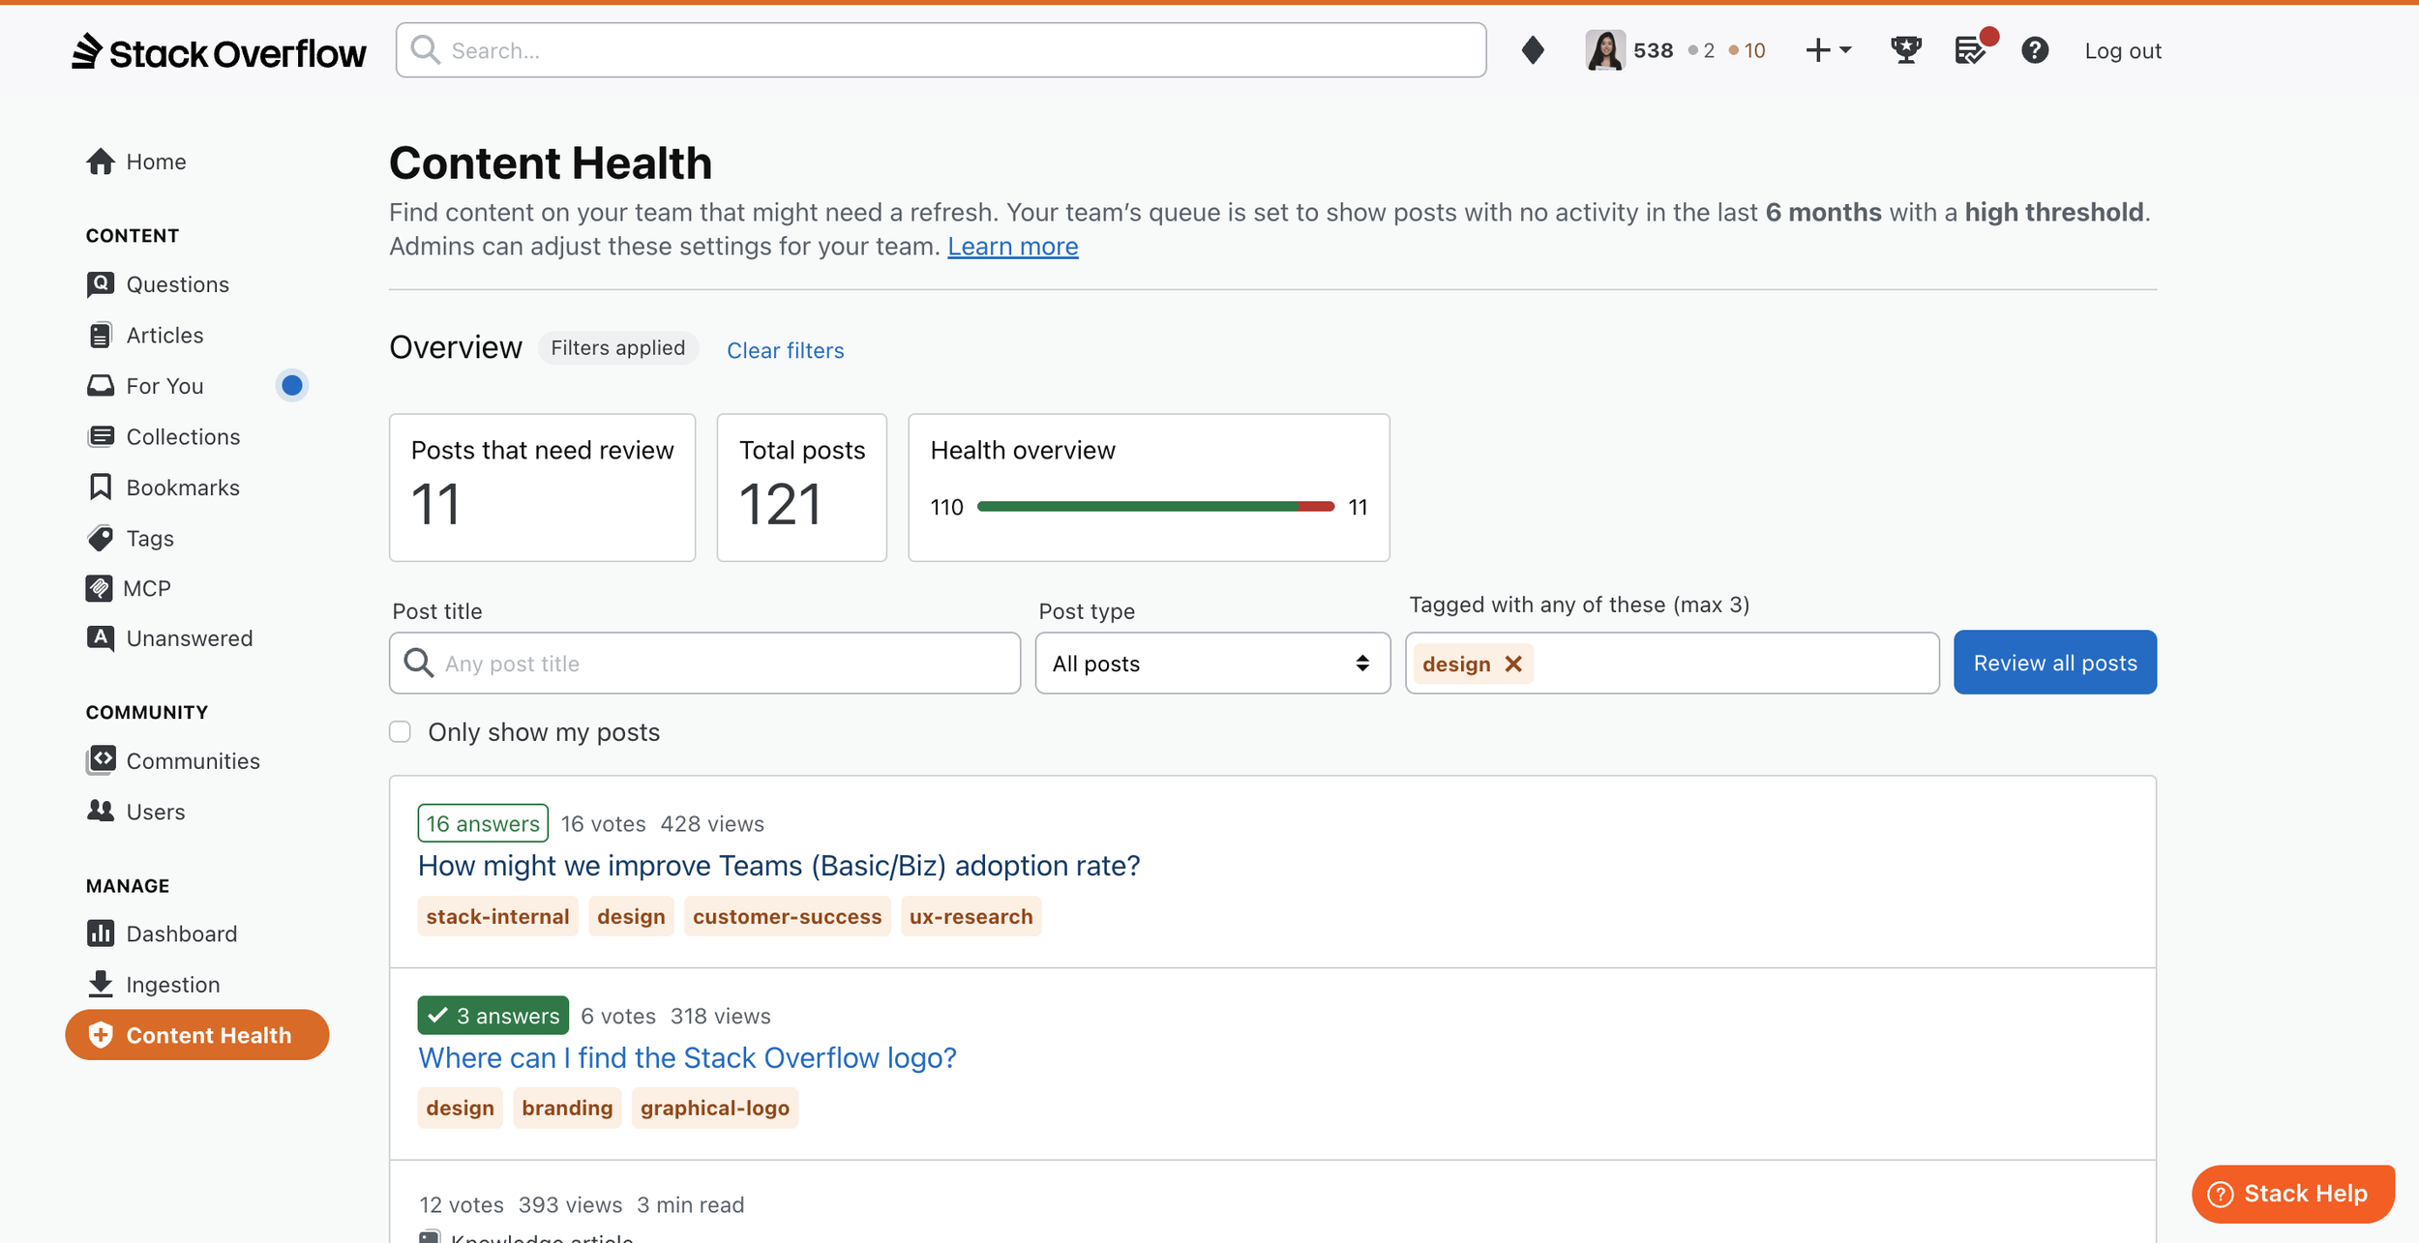
Task: Click the Users people icon in sidebar
Action: [101, 812]
